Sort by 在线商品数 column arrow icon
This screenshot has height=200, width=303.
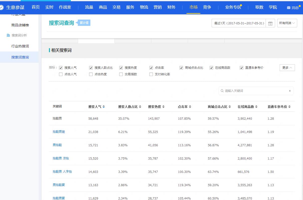[256, 107]
